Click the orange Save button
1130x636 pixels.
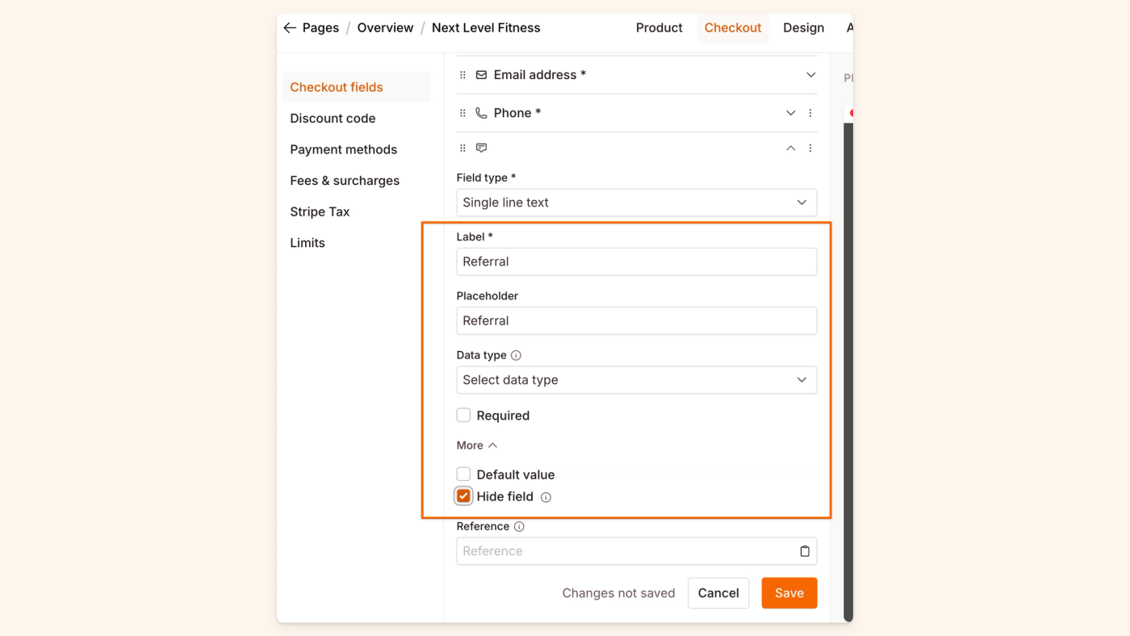click(789, 593)
